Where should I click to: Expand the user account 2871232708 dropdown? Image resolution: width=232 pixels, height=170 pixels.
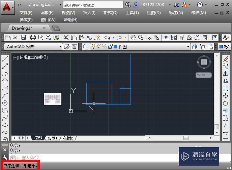click(170, 5)
